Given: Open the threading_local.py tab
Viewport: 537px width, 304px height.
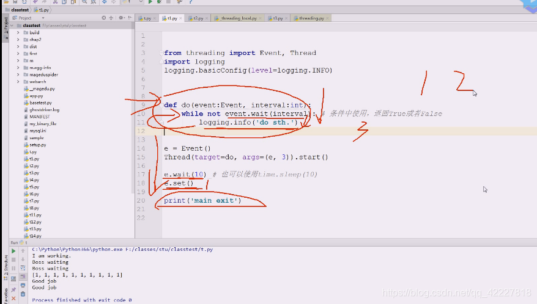Looking at the screenshot, I should point(239,18).
